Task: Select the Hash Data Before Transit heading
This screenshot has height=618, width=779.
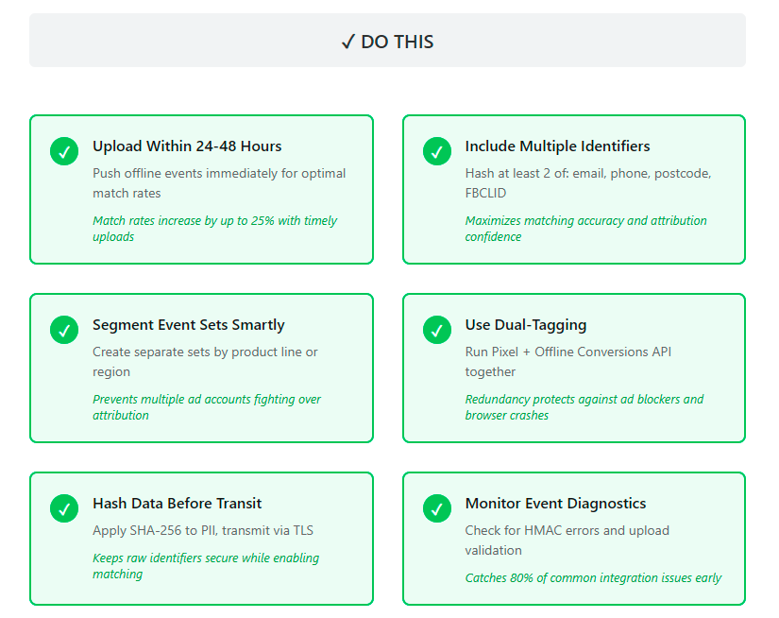Action: coord(177,503)
